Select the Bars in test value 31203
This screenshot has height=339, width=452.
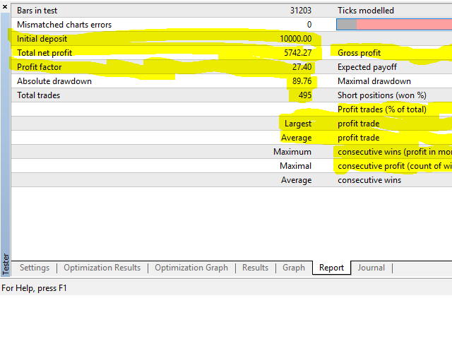point(300,11)
